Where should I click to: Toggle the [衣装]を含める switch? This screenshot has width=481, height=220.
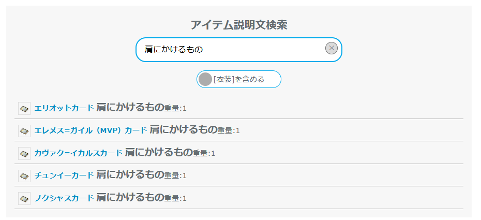(x=238, y=79)
